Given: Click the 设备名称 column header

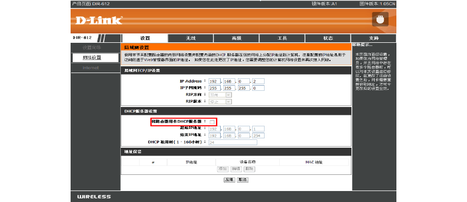Looking at the screenshot, I should [248, 162].
